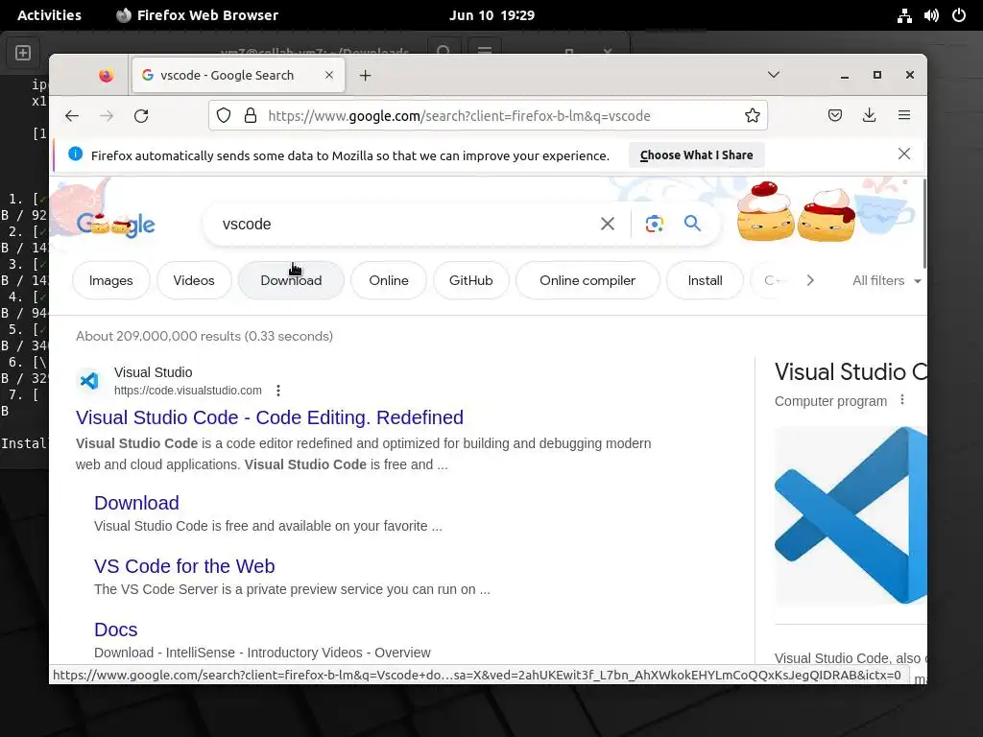Open new tab in the terminal window
Screen dimensions: 983x737
tap(23, 53)
